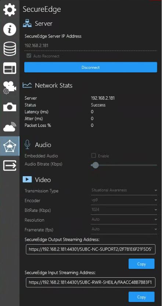Image resolution: width=162 pixels, height=306 pixels.
Task: Click the Disconnect button
Action: point(91,67)
